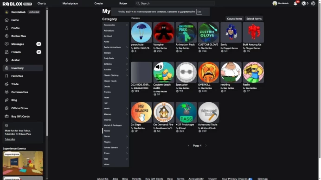Click Select Items button
Screen dimensions: 321x180
coord(254,19)
